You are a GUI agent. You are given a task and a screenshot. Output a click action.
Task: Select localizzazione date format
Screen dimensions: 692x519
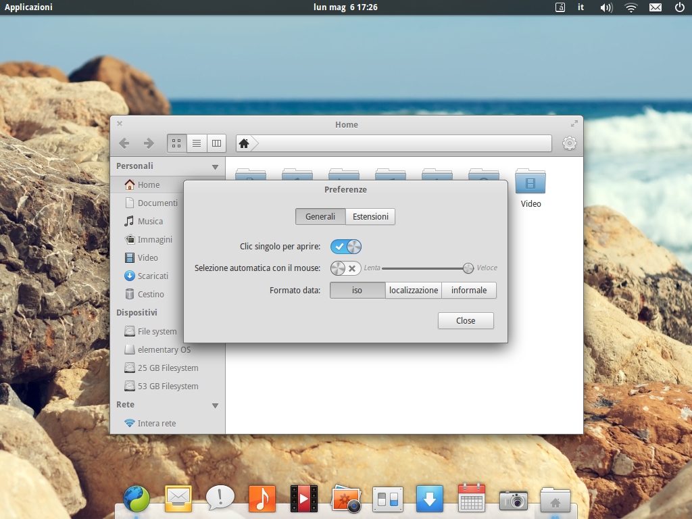414,291
